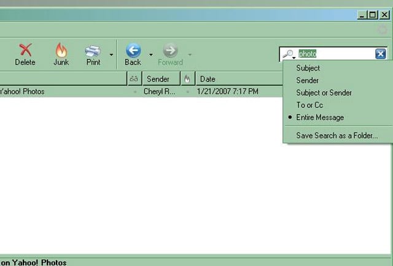Open the Forward history dropdown arrow
This screenshot has width=393, height=266.
190,55
